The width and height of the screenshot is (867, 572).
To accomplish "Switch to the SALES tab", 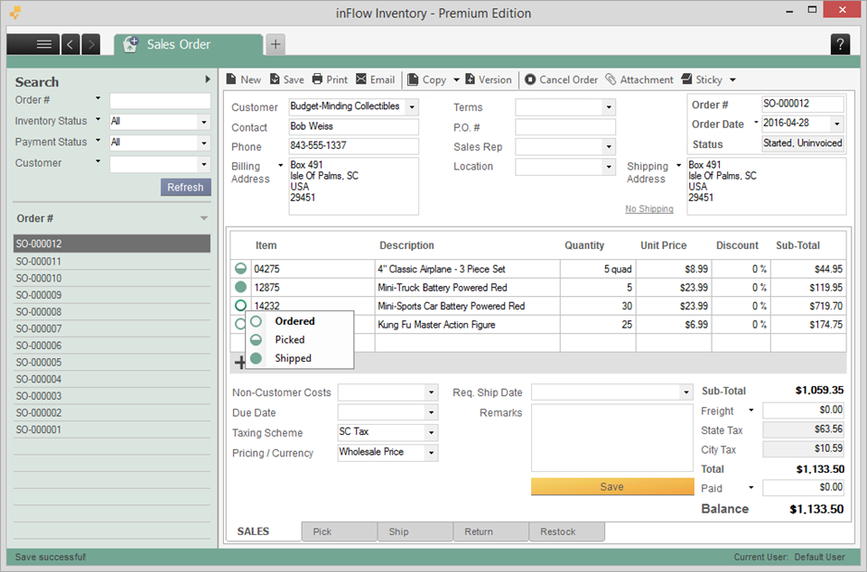I will (x=264, y=531).
